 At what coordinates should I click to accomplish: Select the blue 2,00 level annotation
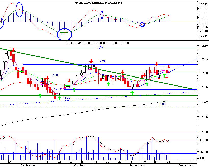tap(55, 75)
